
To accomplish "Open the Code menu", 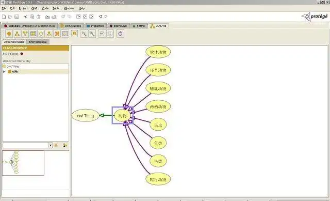I will [45, 8].
